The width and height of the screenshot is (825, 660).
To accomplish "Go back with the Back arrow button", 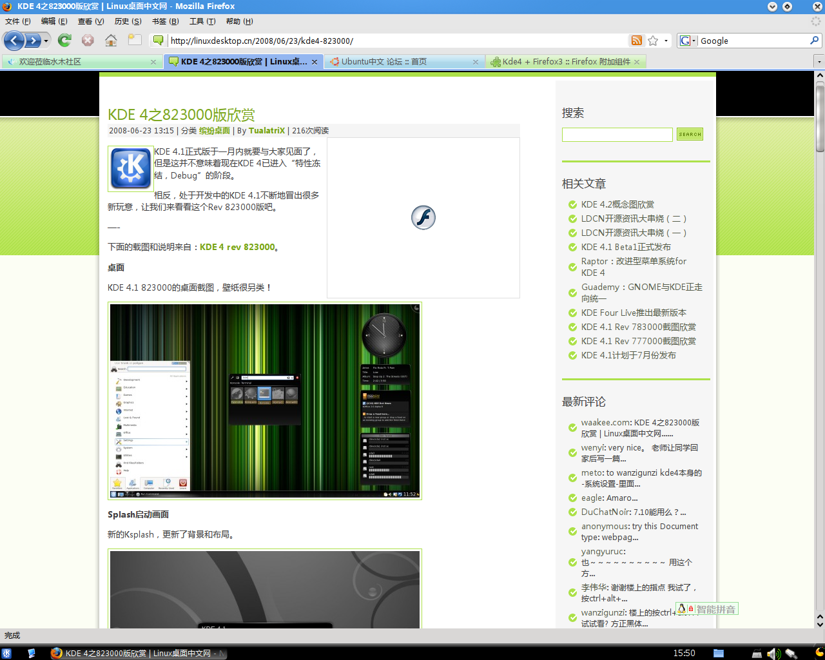I will (x=14, y=41).
